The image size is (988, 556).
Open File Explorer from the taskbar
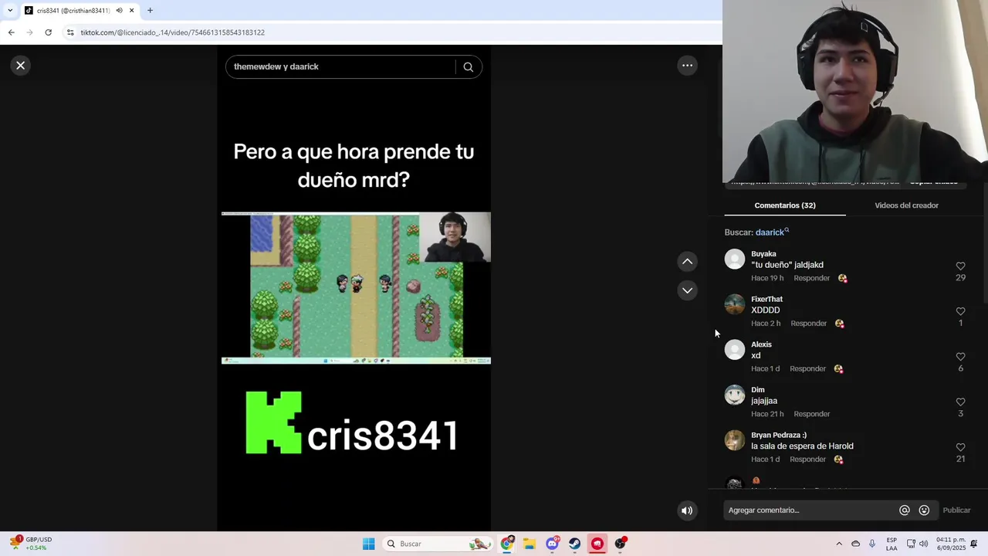click(x=530, y=544)
